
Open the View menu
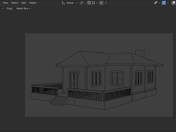[x=5, y=3]
